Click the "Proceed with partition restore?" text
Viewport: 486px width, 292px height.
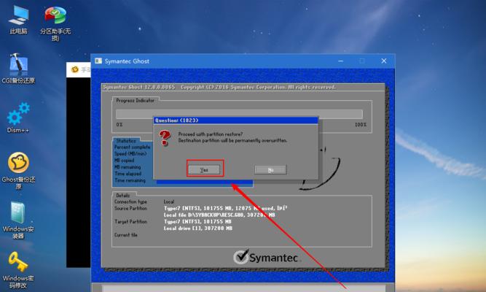211,134
